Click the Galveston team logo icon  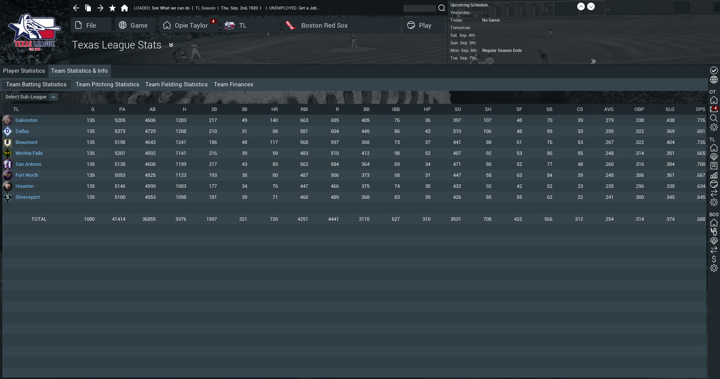(7, 120)
